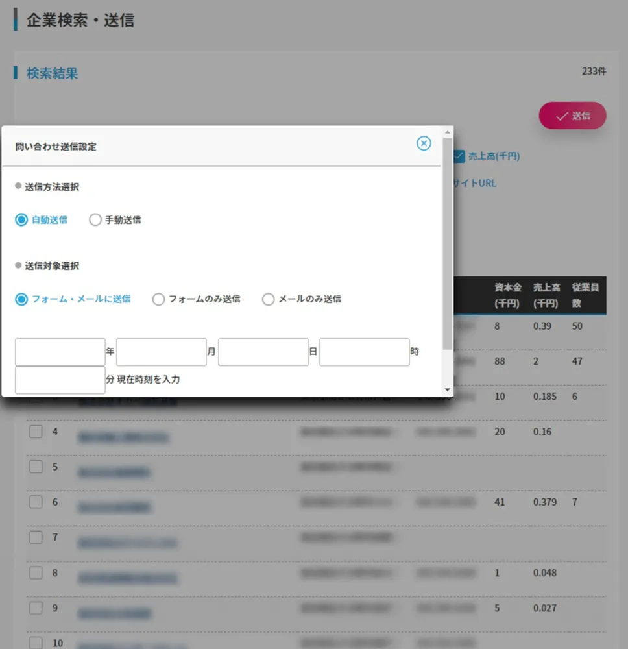Focus the 分 (minute) input field
The height and width of the screenshot is (649, 628).
(60, 380)
